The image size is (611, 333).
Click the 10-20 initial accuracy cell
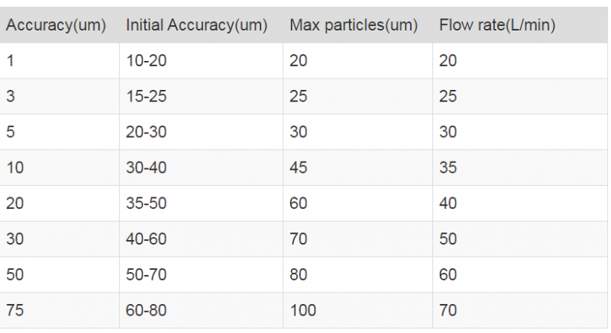click(146, 61)
